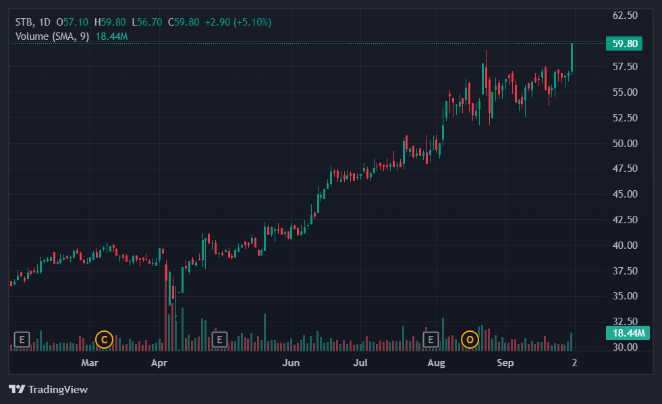The image size is (662, 404).
Task: Click the 18.44M volume axis label
Action: tap(628, 333)
